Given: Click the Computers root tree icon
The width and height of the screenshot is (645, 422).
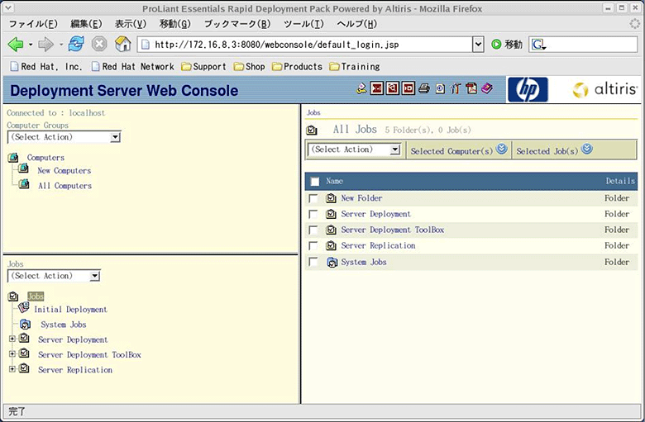Looking at the screenshot, I should 13,158.
